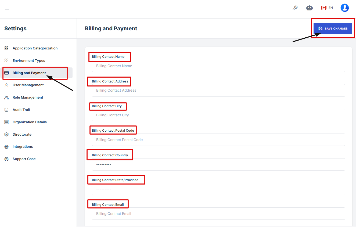Open the Billing Contact Country dropdown

(218, 164)
